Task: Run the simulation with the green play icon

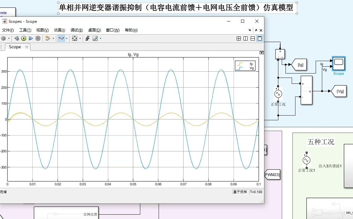Action: pyautogui.click(x=23, y=38)
